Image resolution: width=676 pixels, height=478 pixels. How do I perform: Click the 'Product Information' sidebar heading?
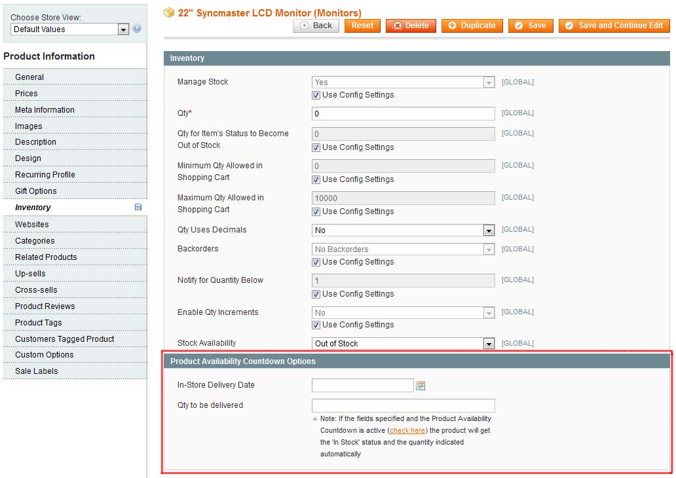point(49,56)
